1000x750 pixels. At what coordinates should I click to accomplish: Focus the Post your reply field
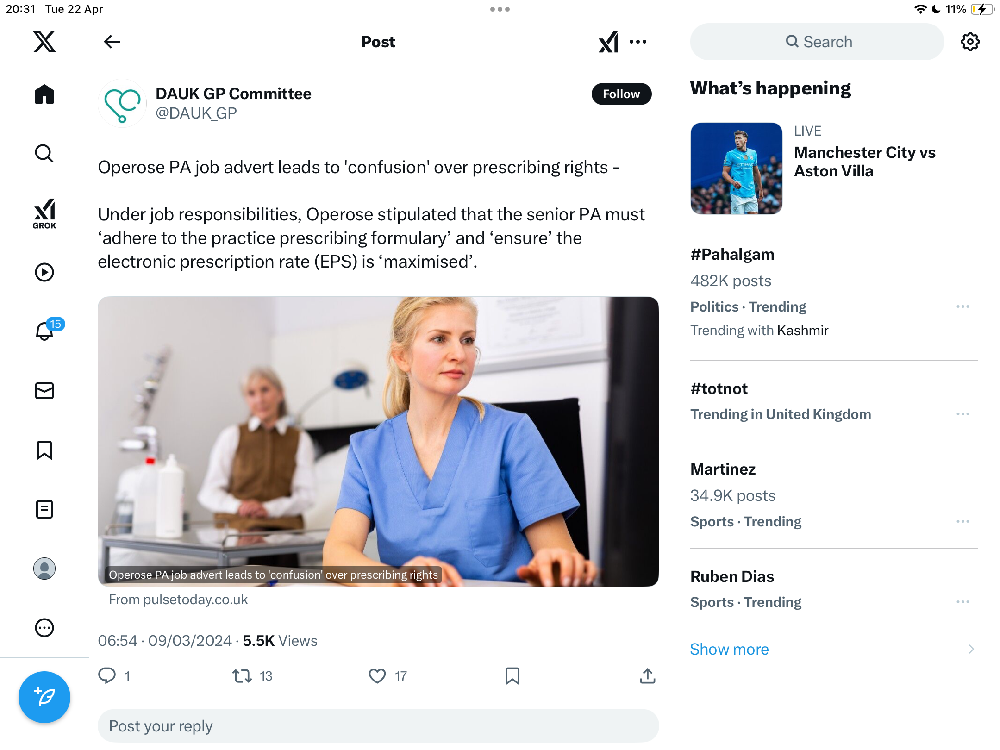[378, 726]
